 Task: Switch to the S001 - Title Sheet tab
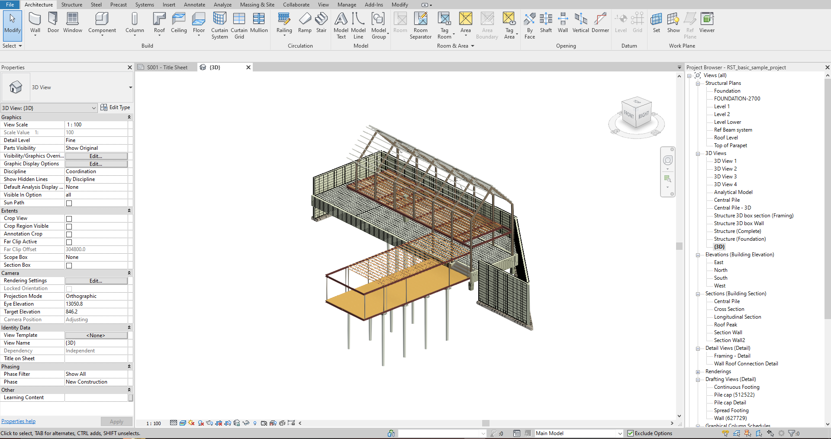pos(167,68)
